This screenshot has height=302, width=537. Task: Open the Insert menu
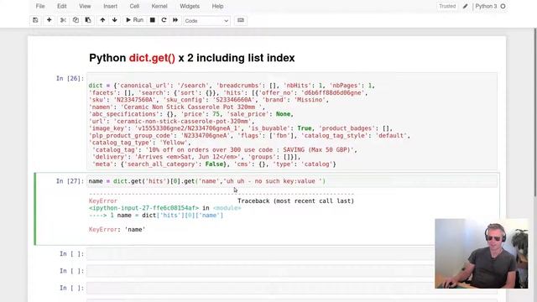110,6
